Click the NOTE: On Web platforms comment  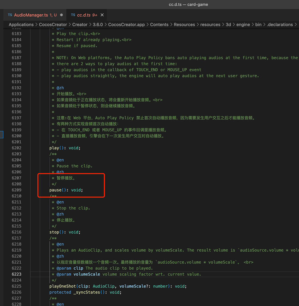(177, 58)
